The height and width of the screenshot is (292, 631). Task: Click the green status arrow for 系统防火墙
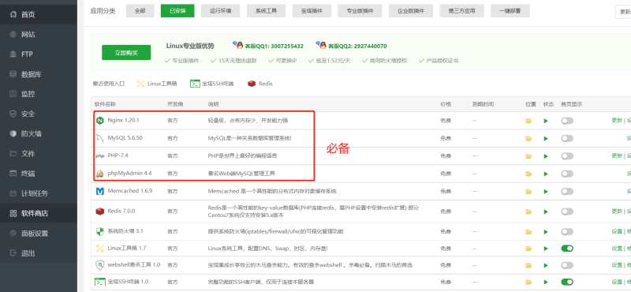tap(546, 232)
